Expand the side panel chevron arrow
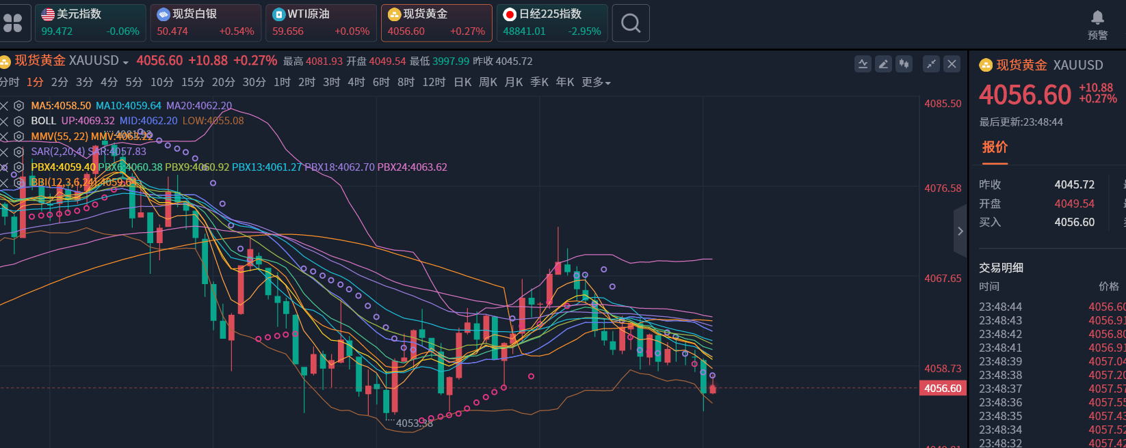The height and width of the screenshot is (448, 1126). coord(960,231)
